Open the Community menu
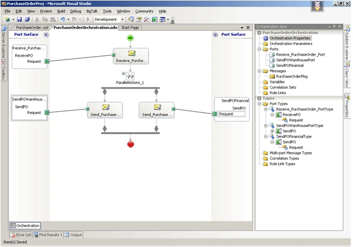This screenshot has height=247, width=353. click(x=144, y=11)
